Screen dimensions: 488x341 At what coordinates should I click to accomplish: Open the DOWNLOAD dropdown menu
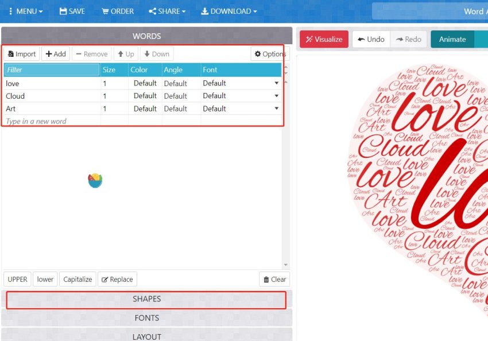[x=228, y=11]
